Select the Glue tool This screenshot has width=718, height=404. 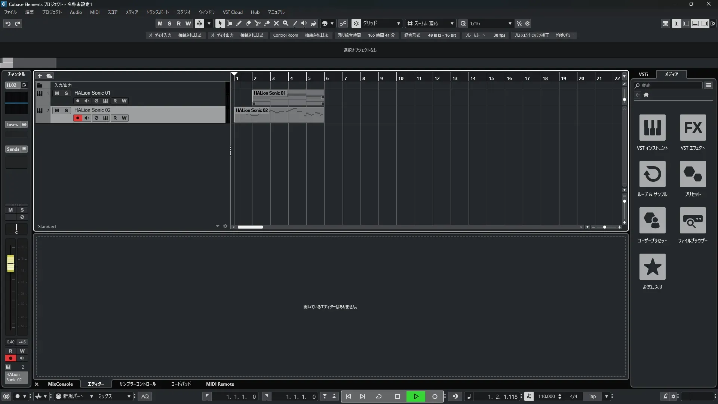(x=267, y=23)
